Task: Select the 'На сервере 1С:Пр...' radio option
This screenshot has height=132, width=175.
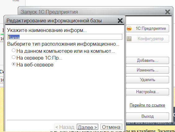Action: pos(14,57)
